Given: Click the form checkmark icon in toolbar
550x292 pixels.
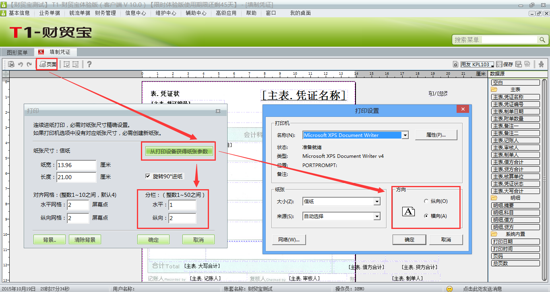Looking at the screenshot, I should point(67,64).
